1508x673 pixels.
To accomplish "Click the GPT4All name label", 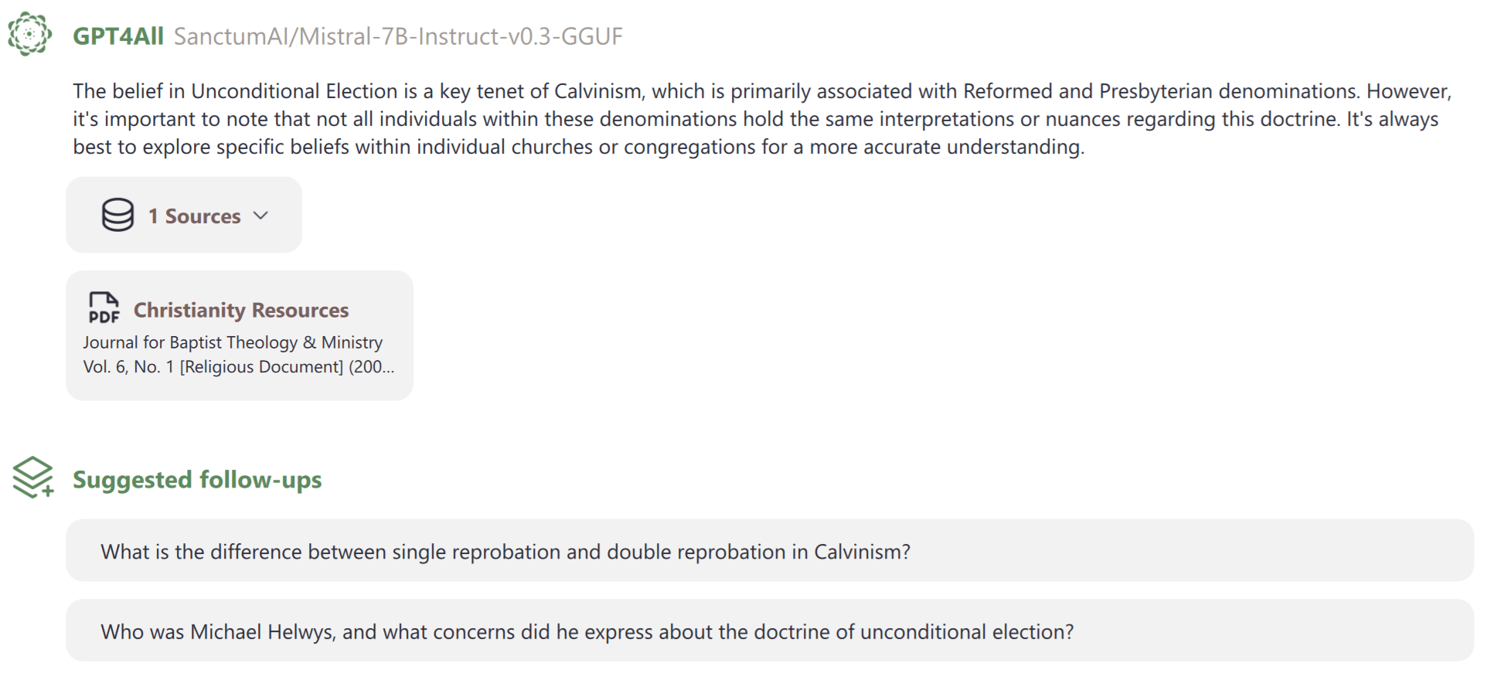I will [x=117, y=36].
